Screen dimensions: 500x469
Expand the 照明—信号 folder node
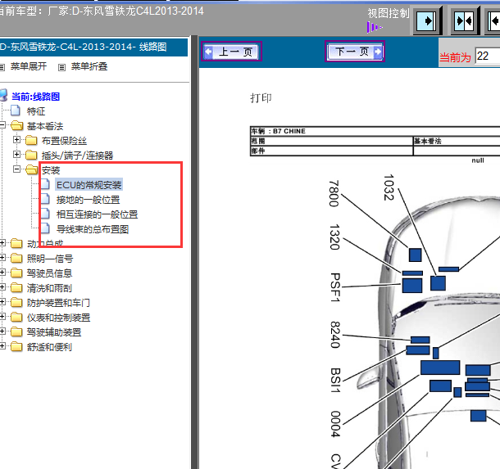click(x=2, y=257)
